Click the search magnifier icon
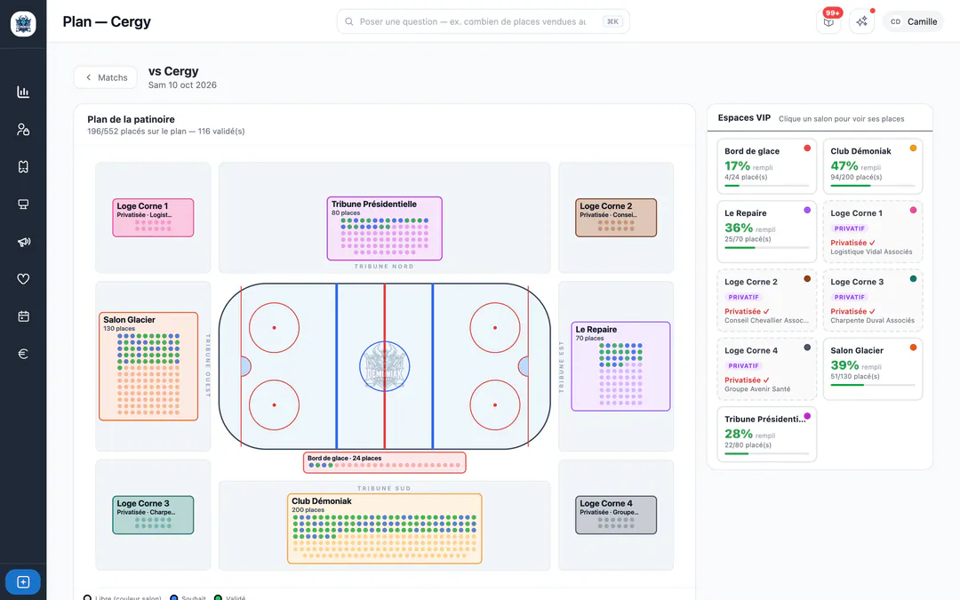Image resolution: width=960 pixels, height=600 pixels. coord(349,21)
